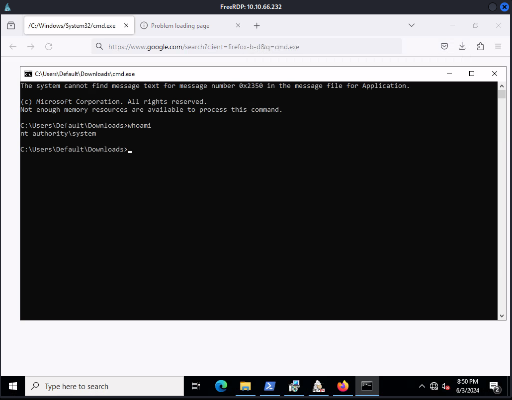Open the Windows Start menu
Screen dimensions: 512x400
12,386
